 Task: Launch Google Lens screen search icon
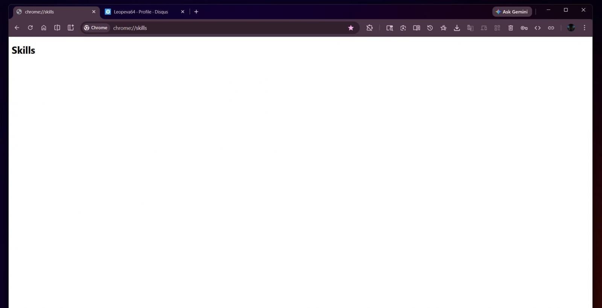(x=403, y=28)
